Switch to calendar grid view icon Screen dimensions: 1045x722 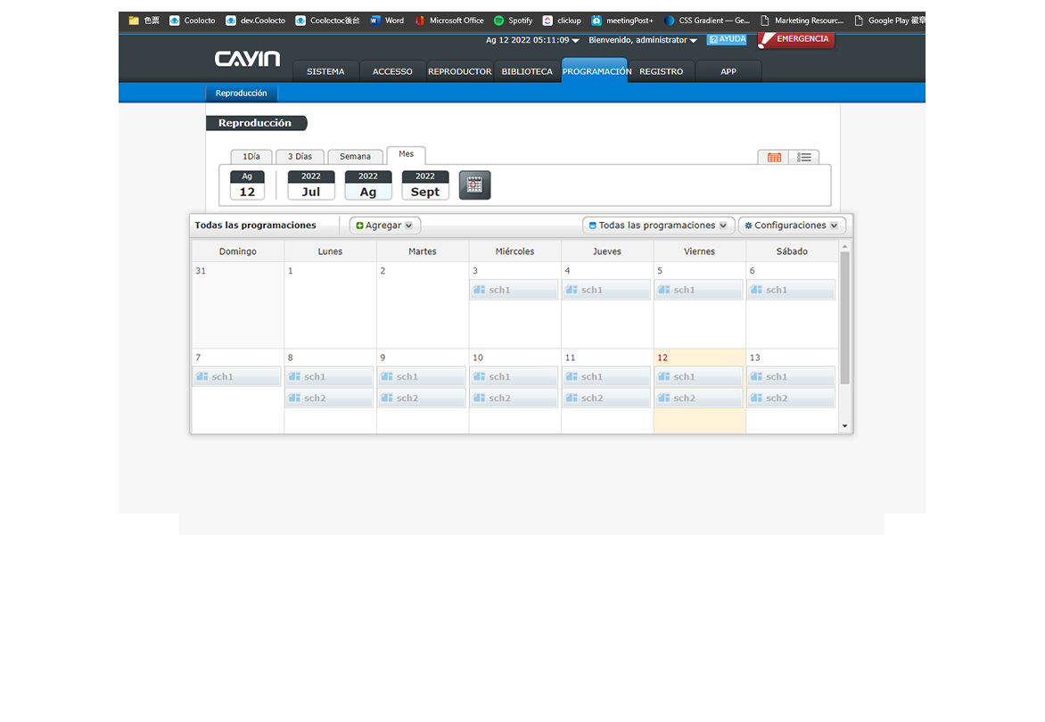(x=774, y=158)
